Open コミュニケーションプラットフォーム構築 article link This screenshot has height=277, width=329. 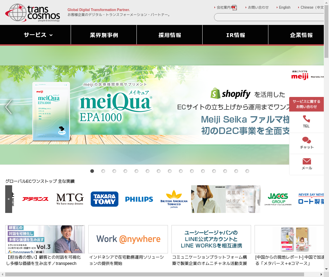pyautogui.click(x=210, y=260)
